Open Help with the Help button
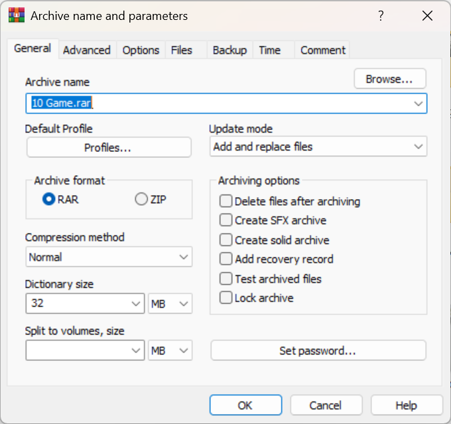Viewport: 451px width, 424px height. click(x=407, y=405)
